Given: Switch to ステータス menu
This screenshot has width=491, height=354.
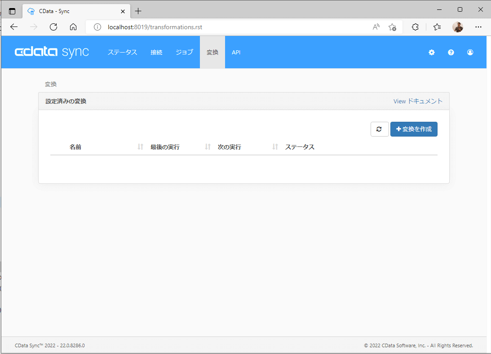Looking at the screenshot, I should click(x=123, y=52).
